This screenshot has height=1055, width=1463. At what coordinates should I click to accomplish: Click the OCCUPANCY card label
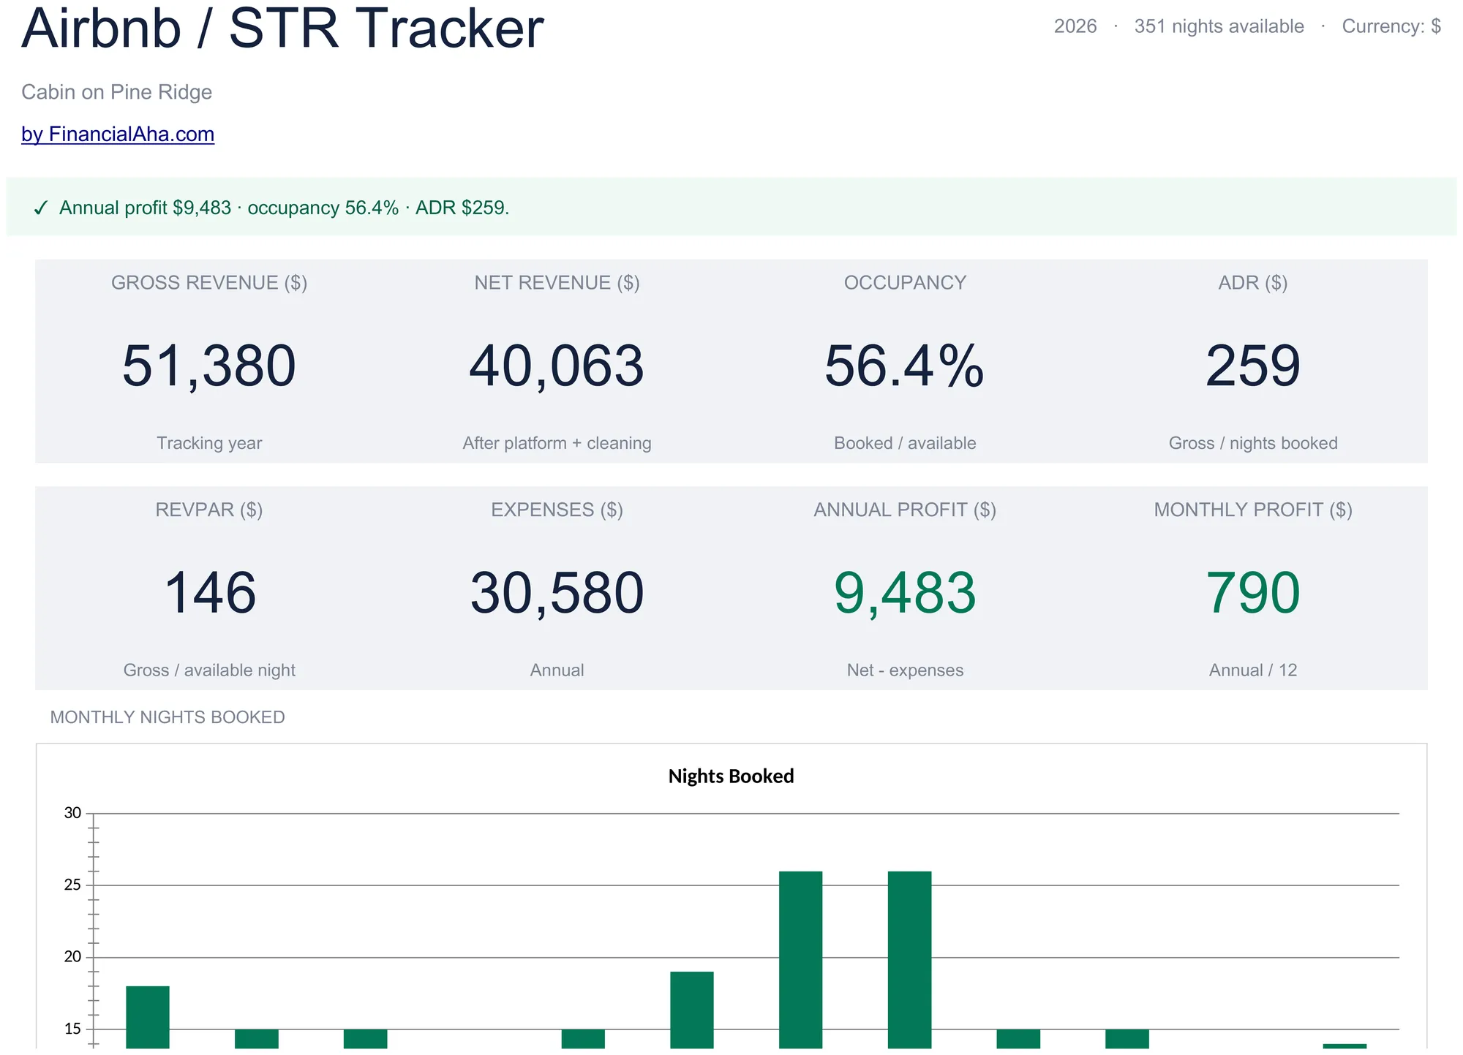tap(905, 283)
